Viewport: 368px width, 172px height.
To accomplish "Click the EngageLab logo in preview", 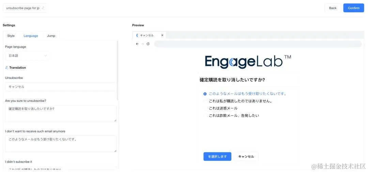I will [248, 62].
